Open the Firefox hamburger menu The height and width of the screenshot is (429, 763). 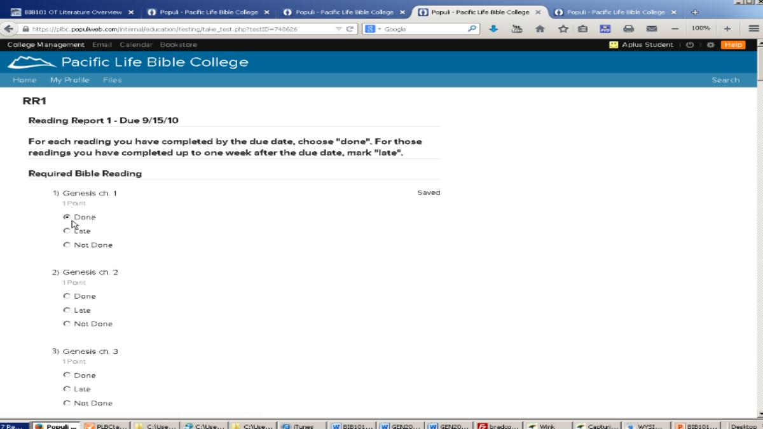click(753, 29)
